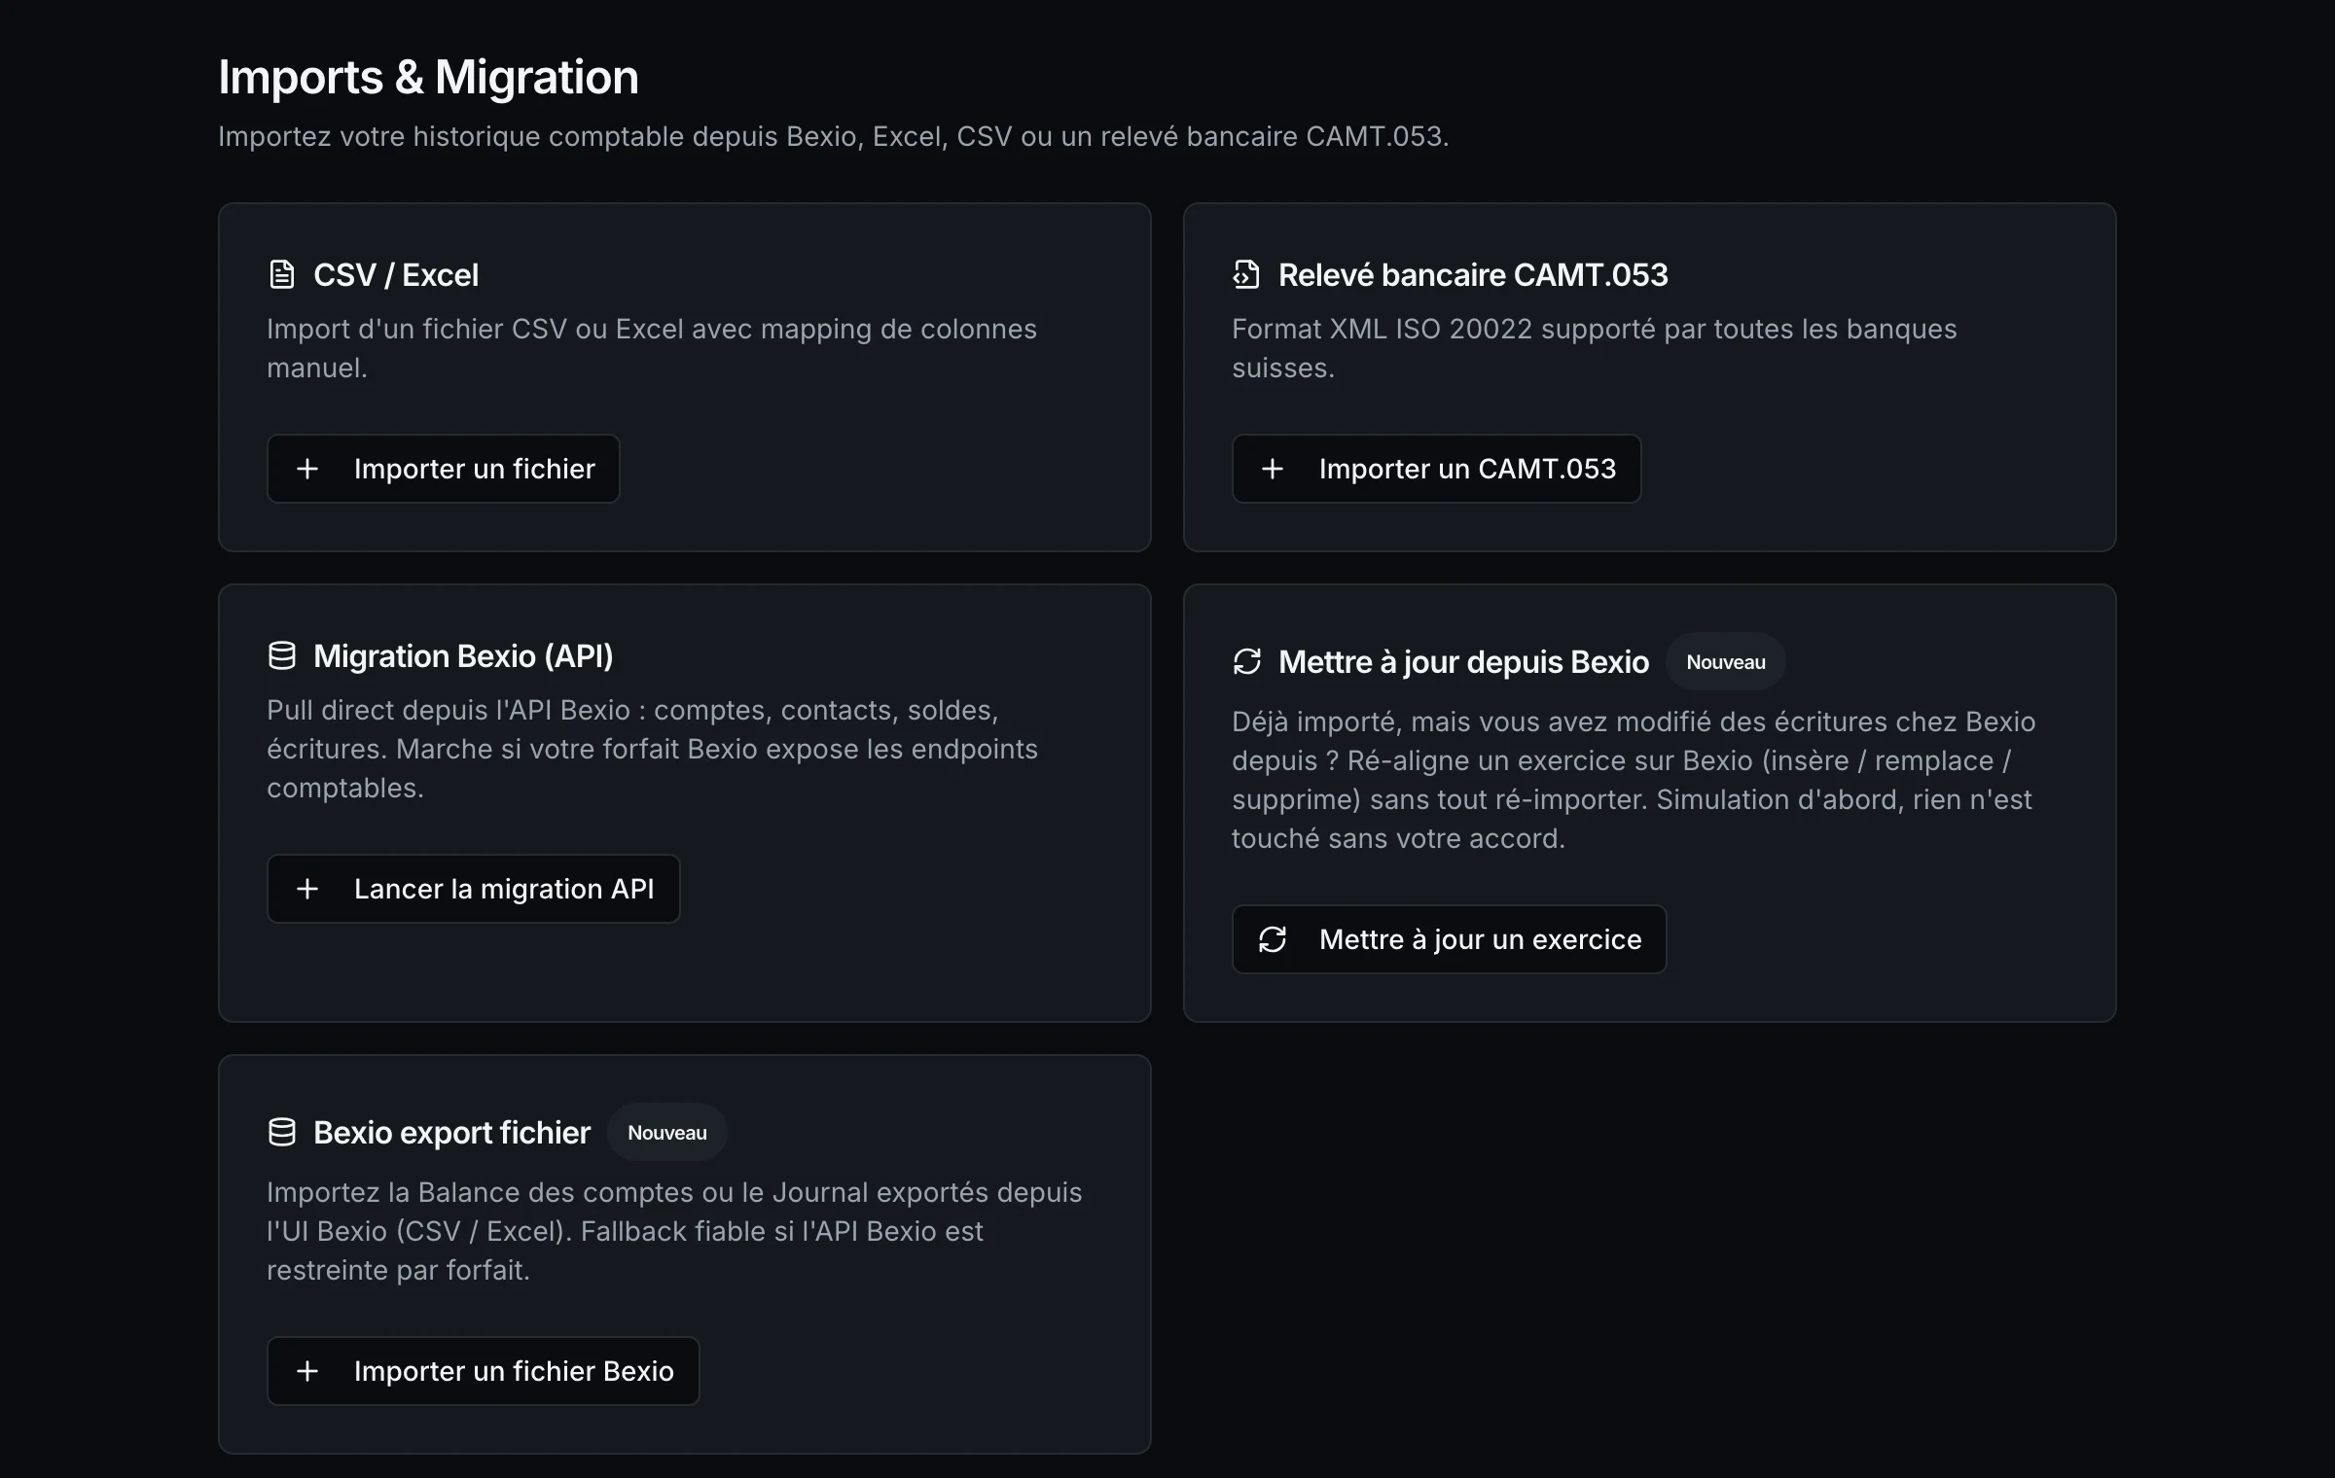Choose Mettre à jour un exercice
The image size is (2335, 1478).
tap(1449, 939)
